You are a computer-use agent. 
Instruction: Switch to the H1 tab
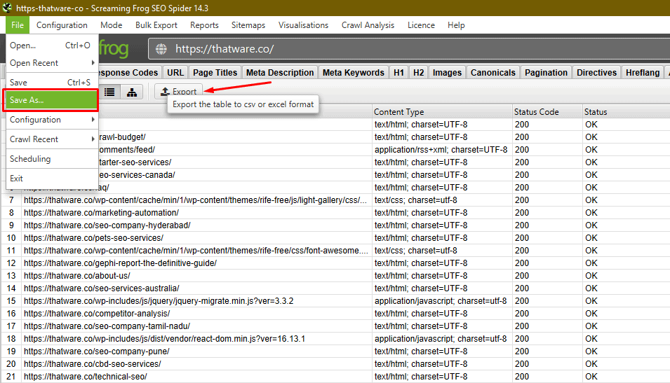(x=398, y=73)
